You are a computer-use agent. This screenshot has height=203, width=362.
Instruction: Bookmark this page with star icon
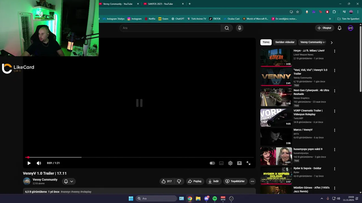pyautogui.click(x=298, y=12)
